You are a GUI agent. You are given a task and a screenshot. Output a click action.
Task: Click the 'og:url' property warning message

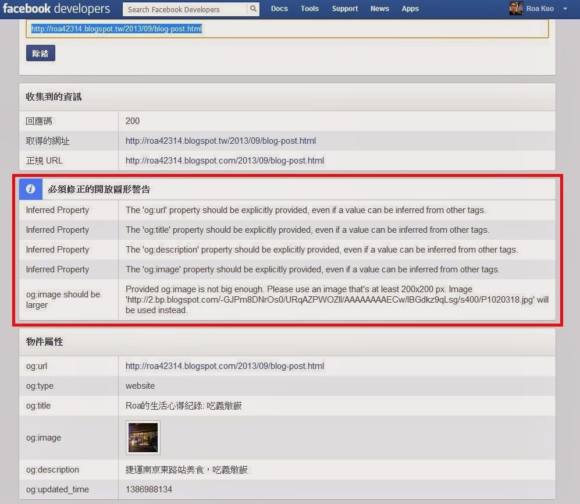(305, 210)
